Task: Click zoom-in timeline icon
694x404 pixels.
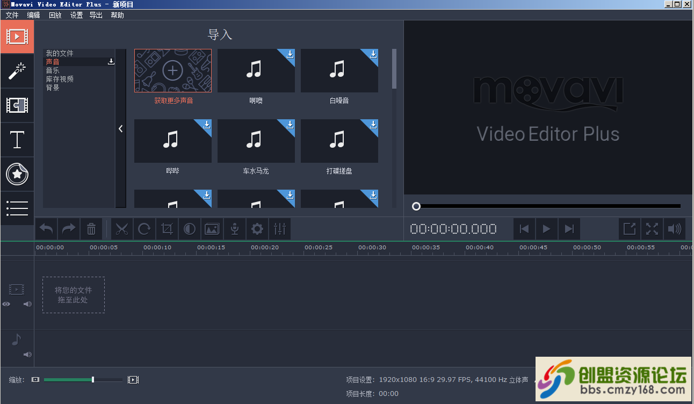Action: click(133, 380)
